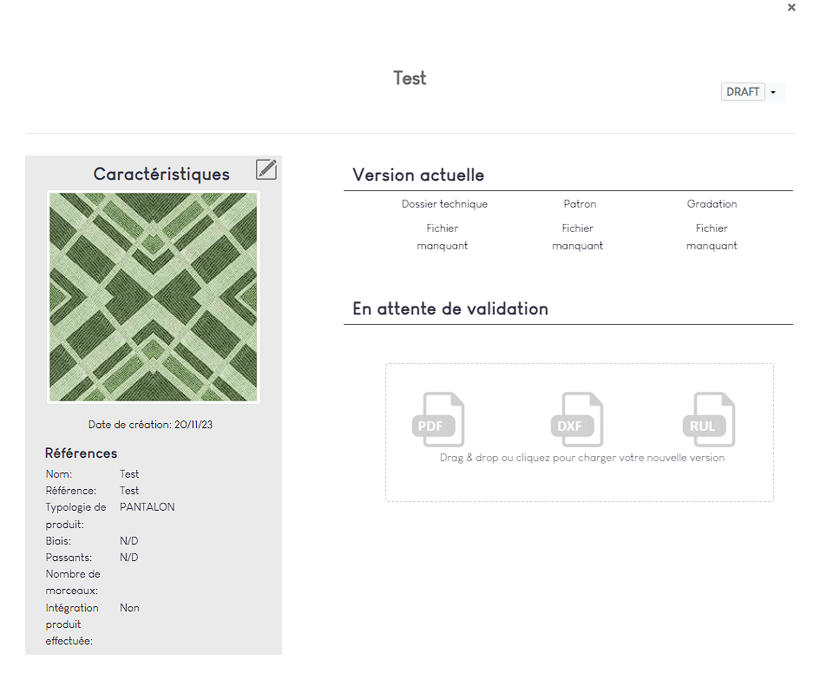Select the Patron column label
This screenshot has height=674, width=820.
[x=580, y=204]
